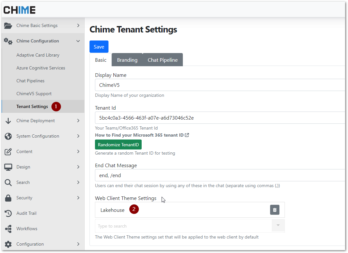Click the Security padlock icon

pyautogui.click(x=8, y=198)
